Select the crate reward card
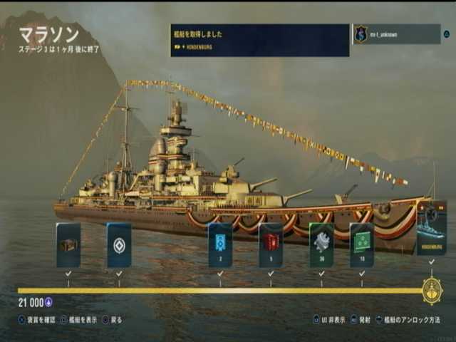Screen dimensions: 456x342 (68, 245)
